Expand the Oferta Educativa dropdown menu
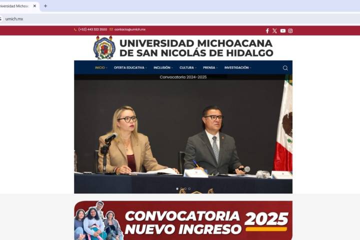 pyautogui.click(x=129, y=67)
